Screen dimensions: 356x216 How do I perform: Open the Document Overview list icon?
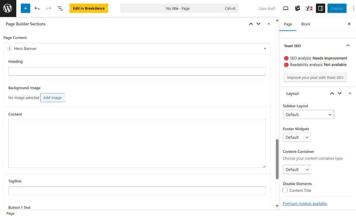pyautogui.click(x=60, y=8)
